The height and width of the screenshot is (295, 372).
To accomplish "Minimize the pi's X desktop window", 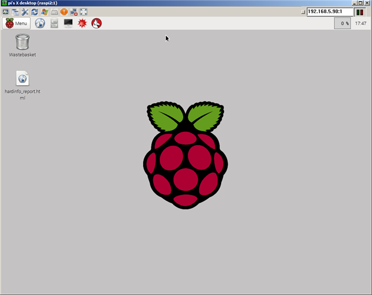I will coord(355,3).
